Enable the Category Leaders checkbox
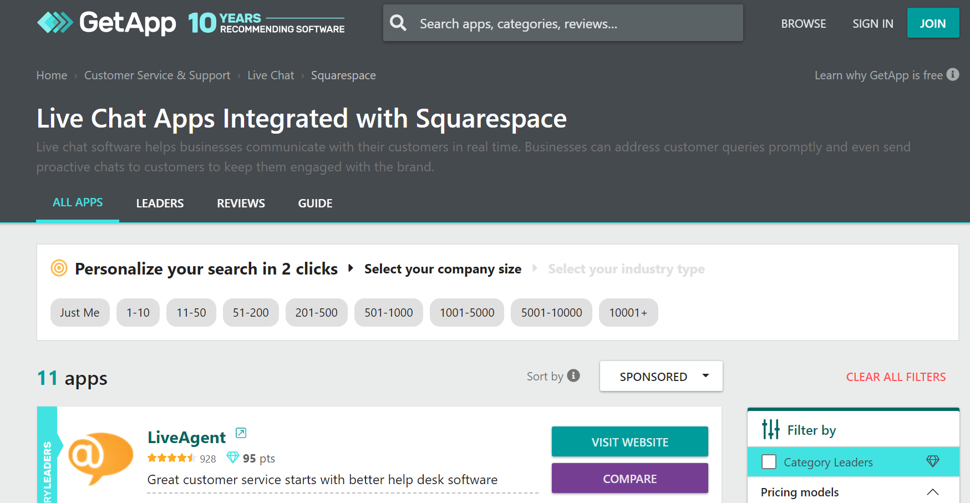 (769, 462)
